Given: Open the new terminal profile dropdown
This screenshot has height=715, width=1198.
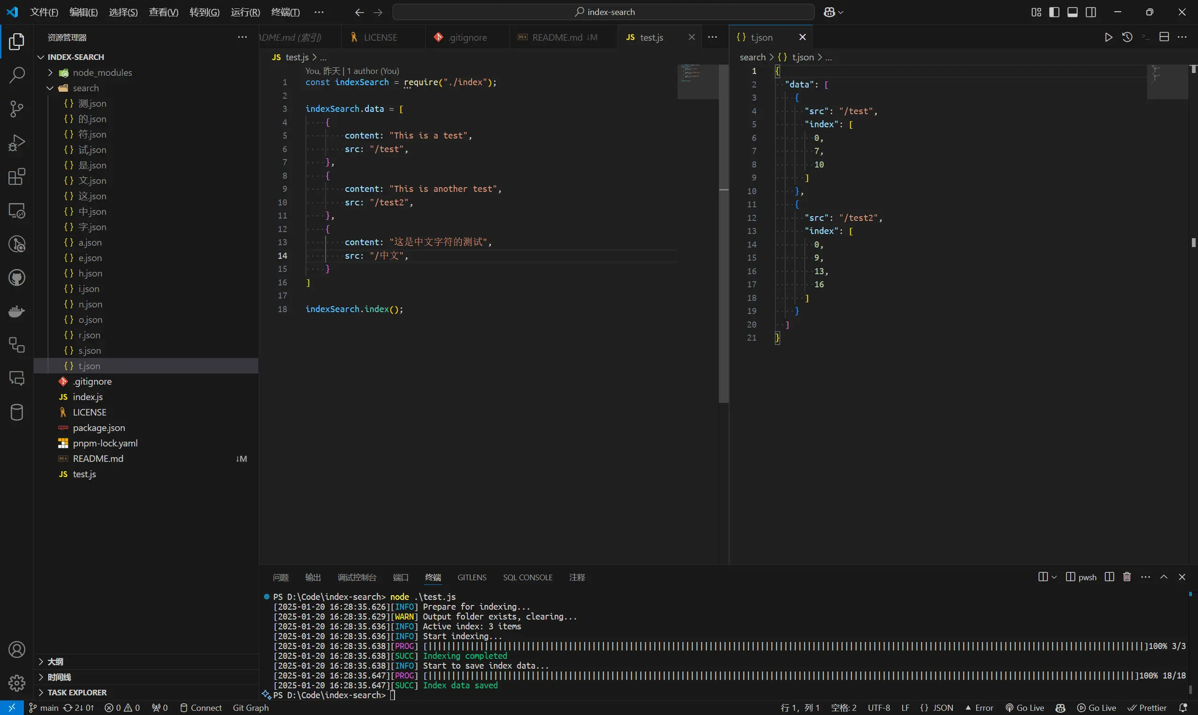Looking at the screenshot, I should click(x=1054, y=576).
